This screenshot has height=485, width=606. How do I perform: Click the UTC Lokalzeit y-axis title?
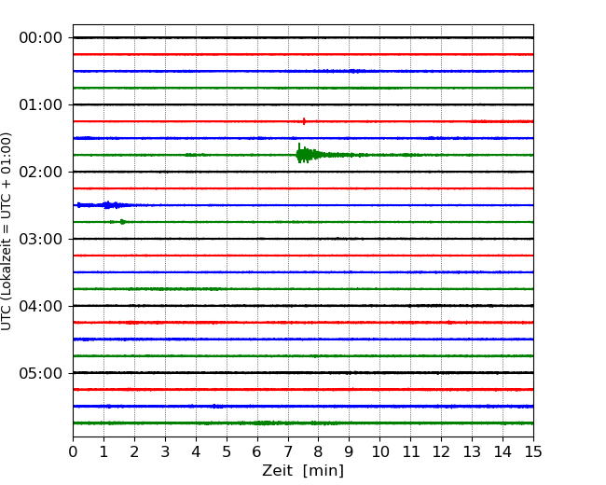pyautogui.click(x=7, y=230)
